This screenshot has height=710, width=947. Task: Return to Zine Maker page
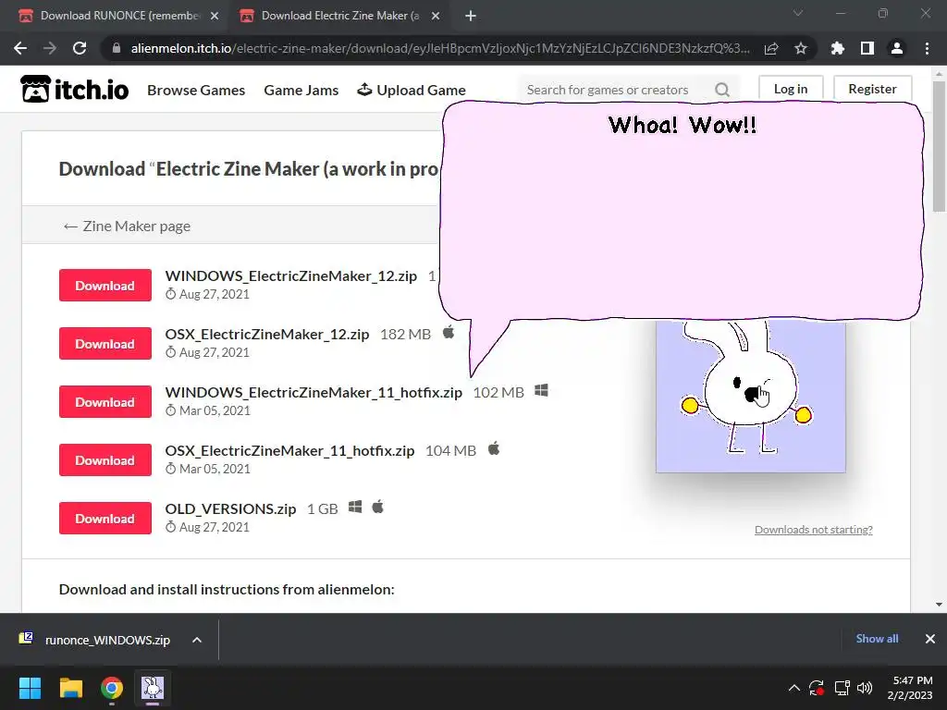[127, 226]
